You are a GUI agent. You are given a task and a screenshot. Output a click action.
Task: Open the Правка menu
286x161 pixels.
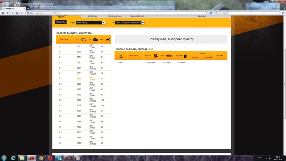pos(11,5)
